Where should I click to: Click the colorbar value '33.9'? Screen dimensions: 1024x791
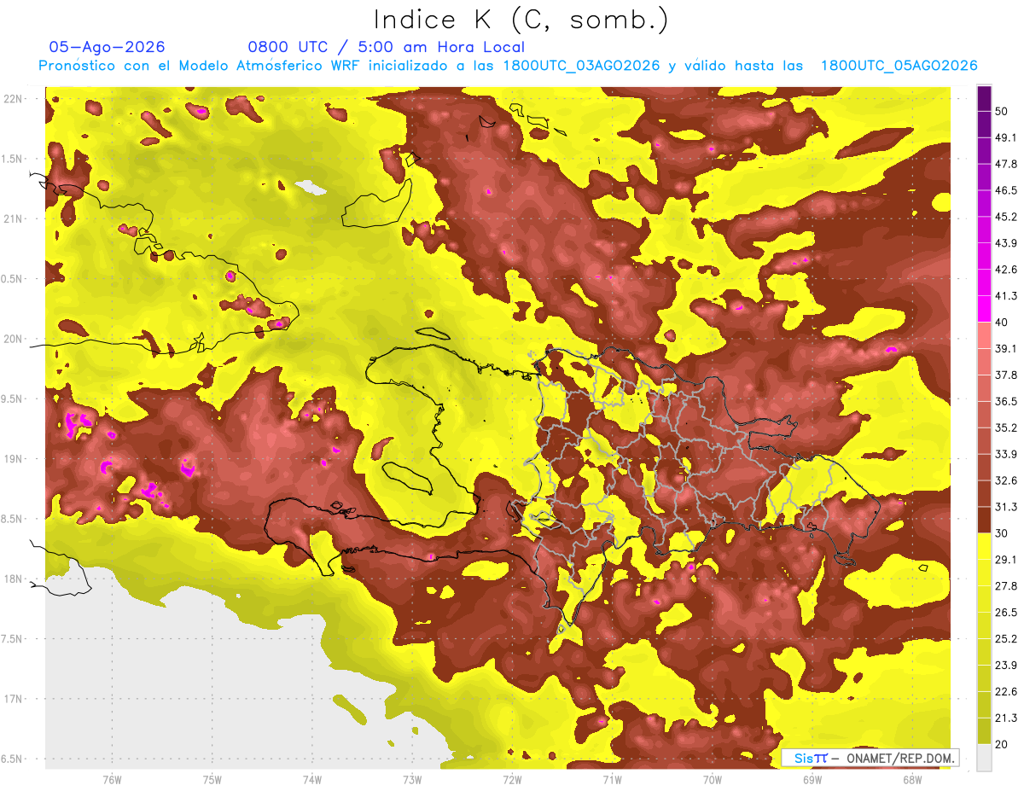[1005, 454]
